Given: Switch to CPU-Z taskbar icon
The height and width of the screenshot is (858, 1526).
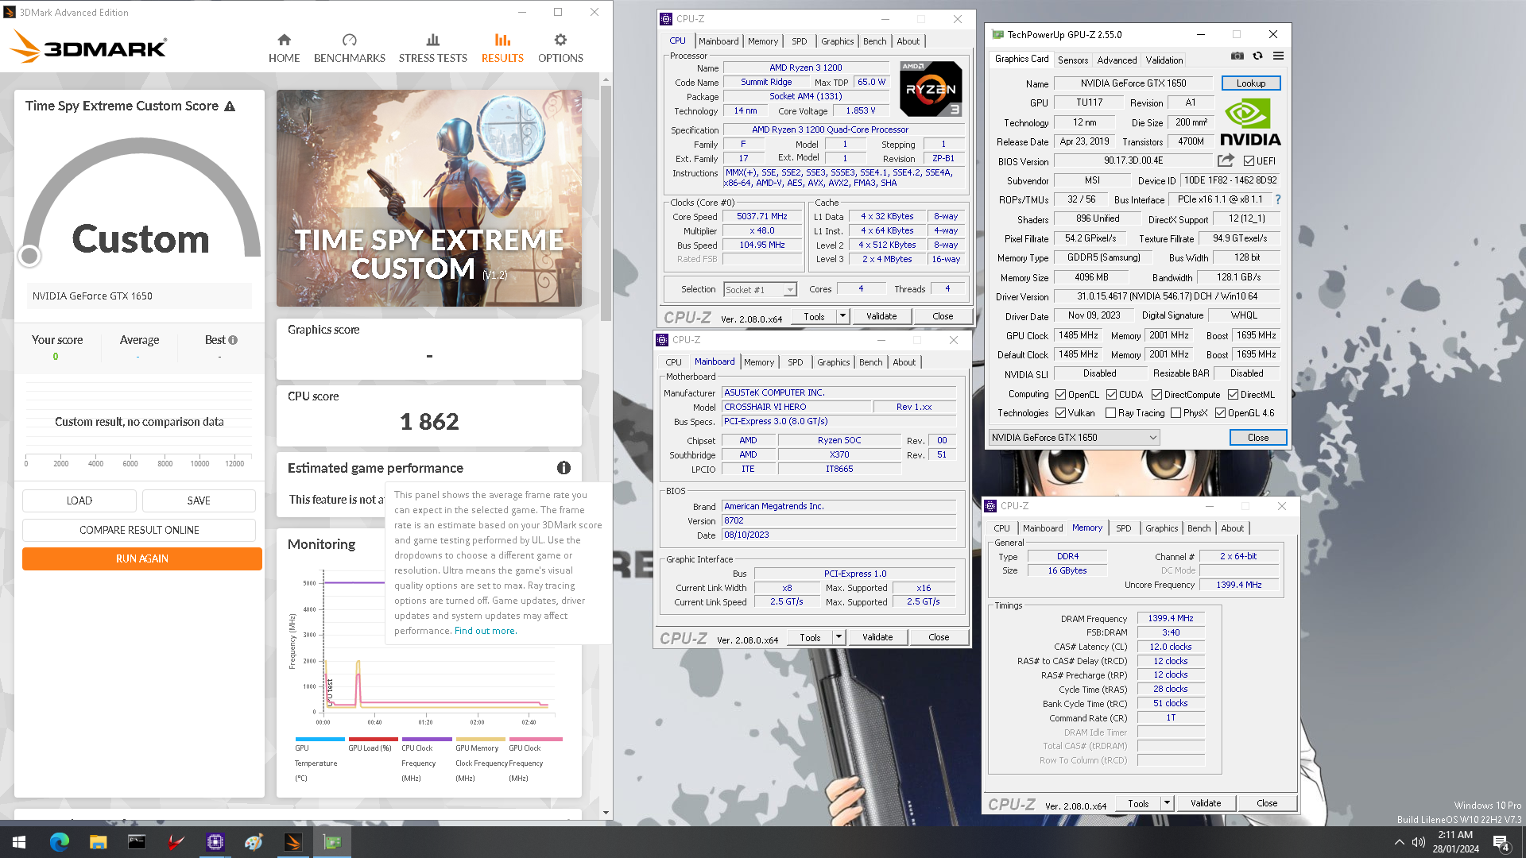Looking at the screenshot, I should pos(215,842).
